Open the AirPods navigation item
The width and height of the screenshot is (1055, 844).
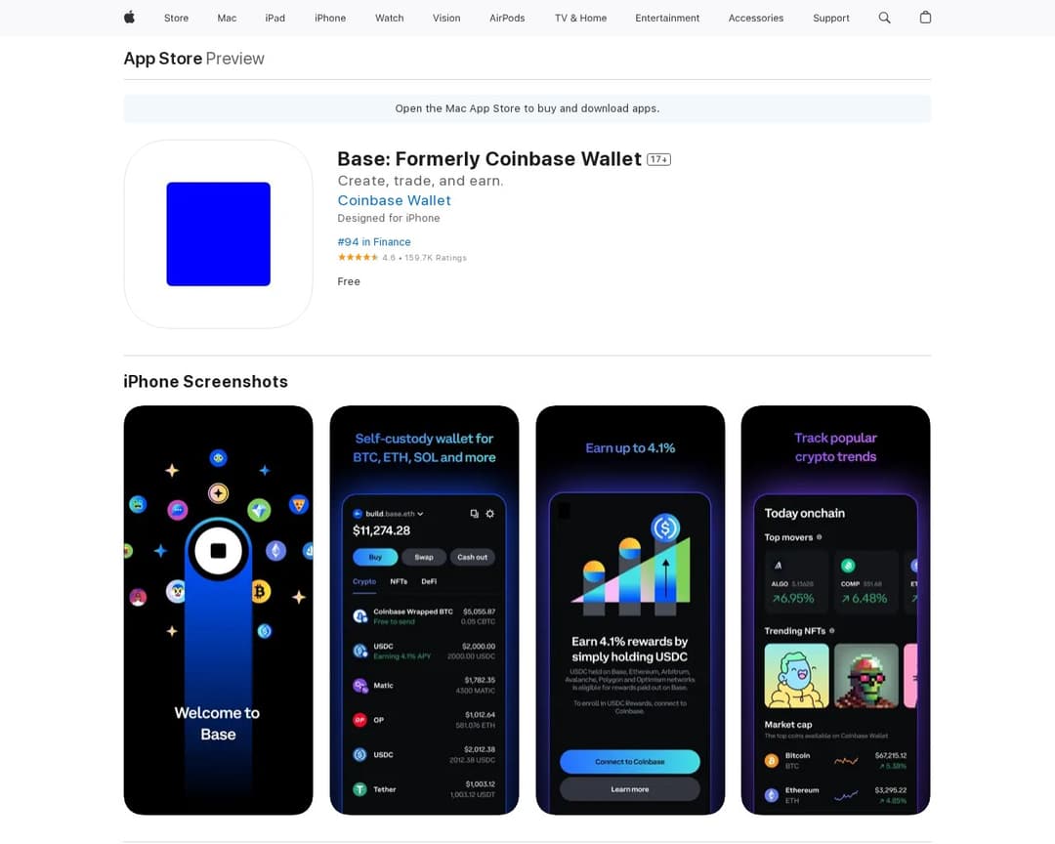click(x=507, y=19)
